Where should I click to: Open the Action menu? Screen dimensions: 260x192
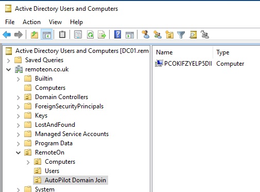click(31, 22)
